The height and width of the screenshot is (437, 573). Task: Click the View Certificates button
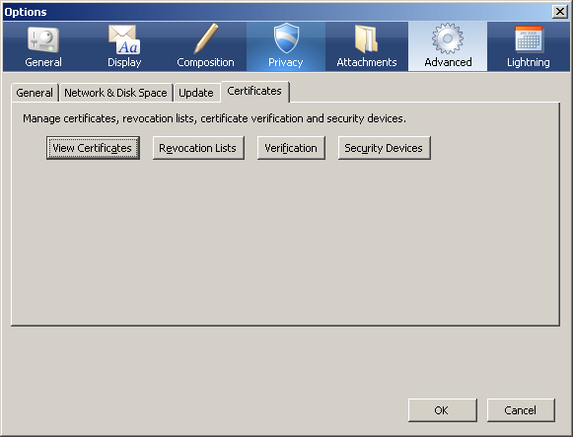93,148
